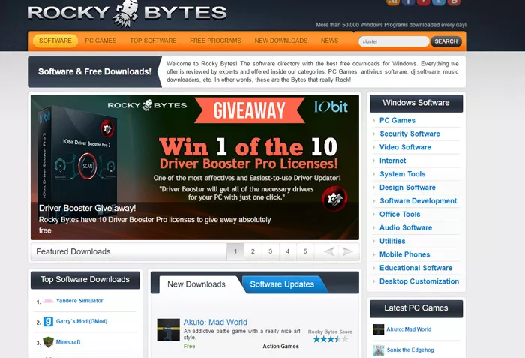Viewport: 525px width, 358px height.
Task: Open Yandere Simulator in Top Software Downloads
Action: click(x=79, y=301)
